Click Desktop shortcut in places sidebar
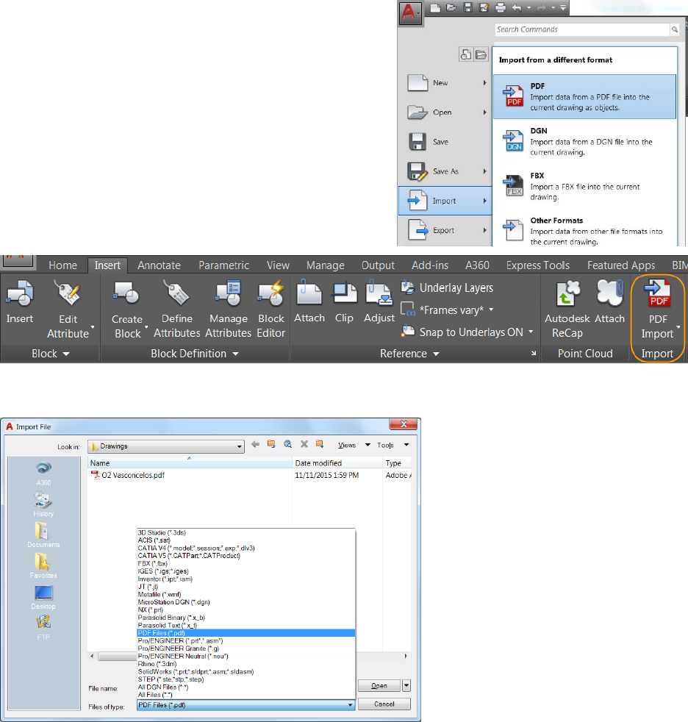688x722 pixels. click(43, 597)
